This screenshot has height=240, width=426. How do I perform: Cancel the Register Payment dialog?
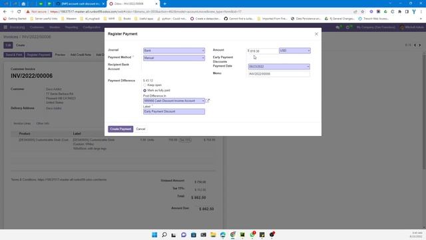(140, 129)
